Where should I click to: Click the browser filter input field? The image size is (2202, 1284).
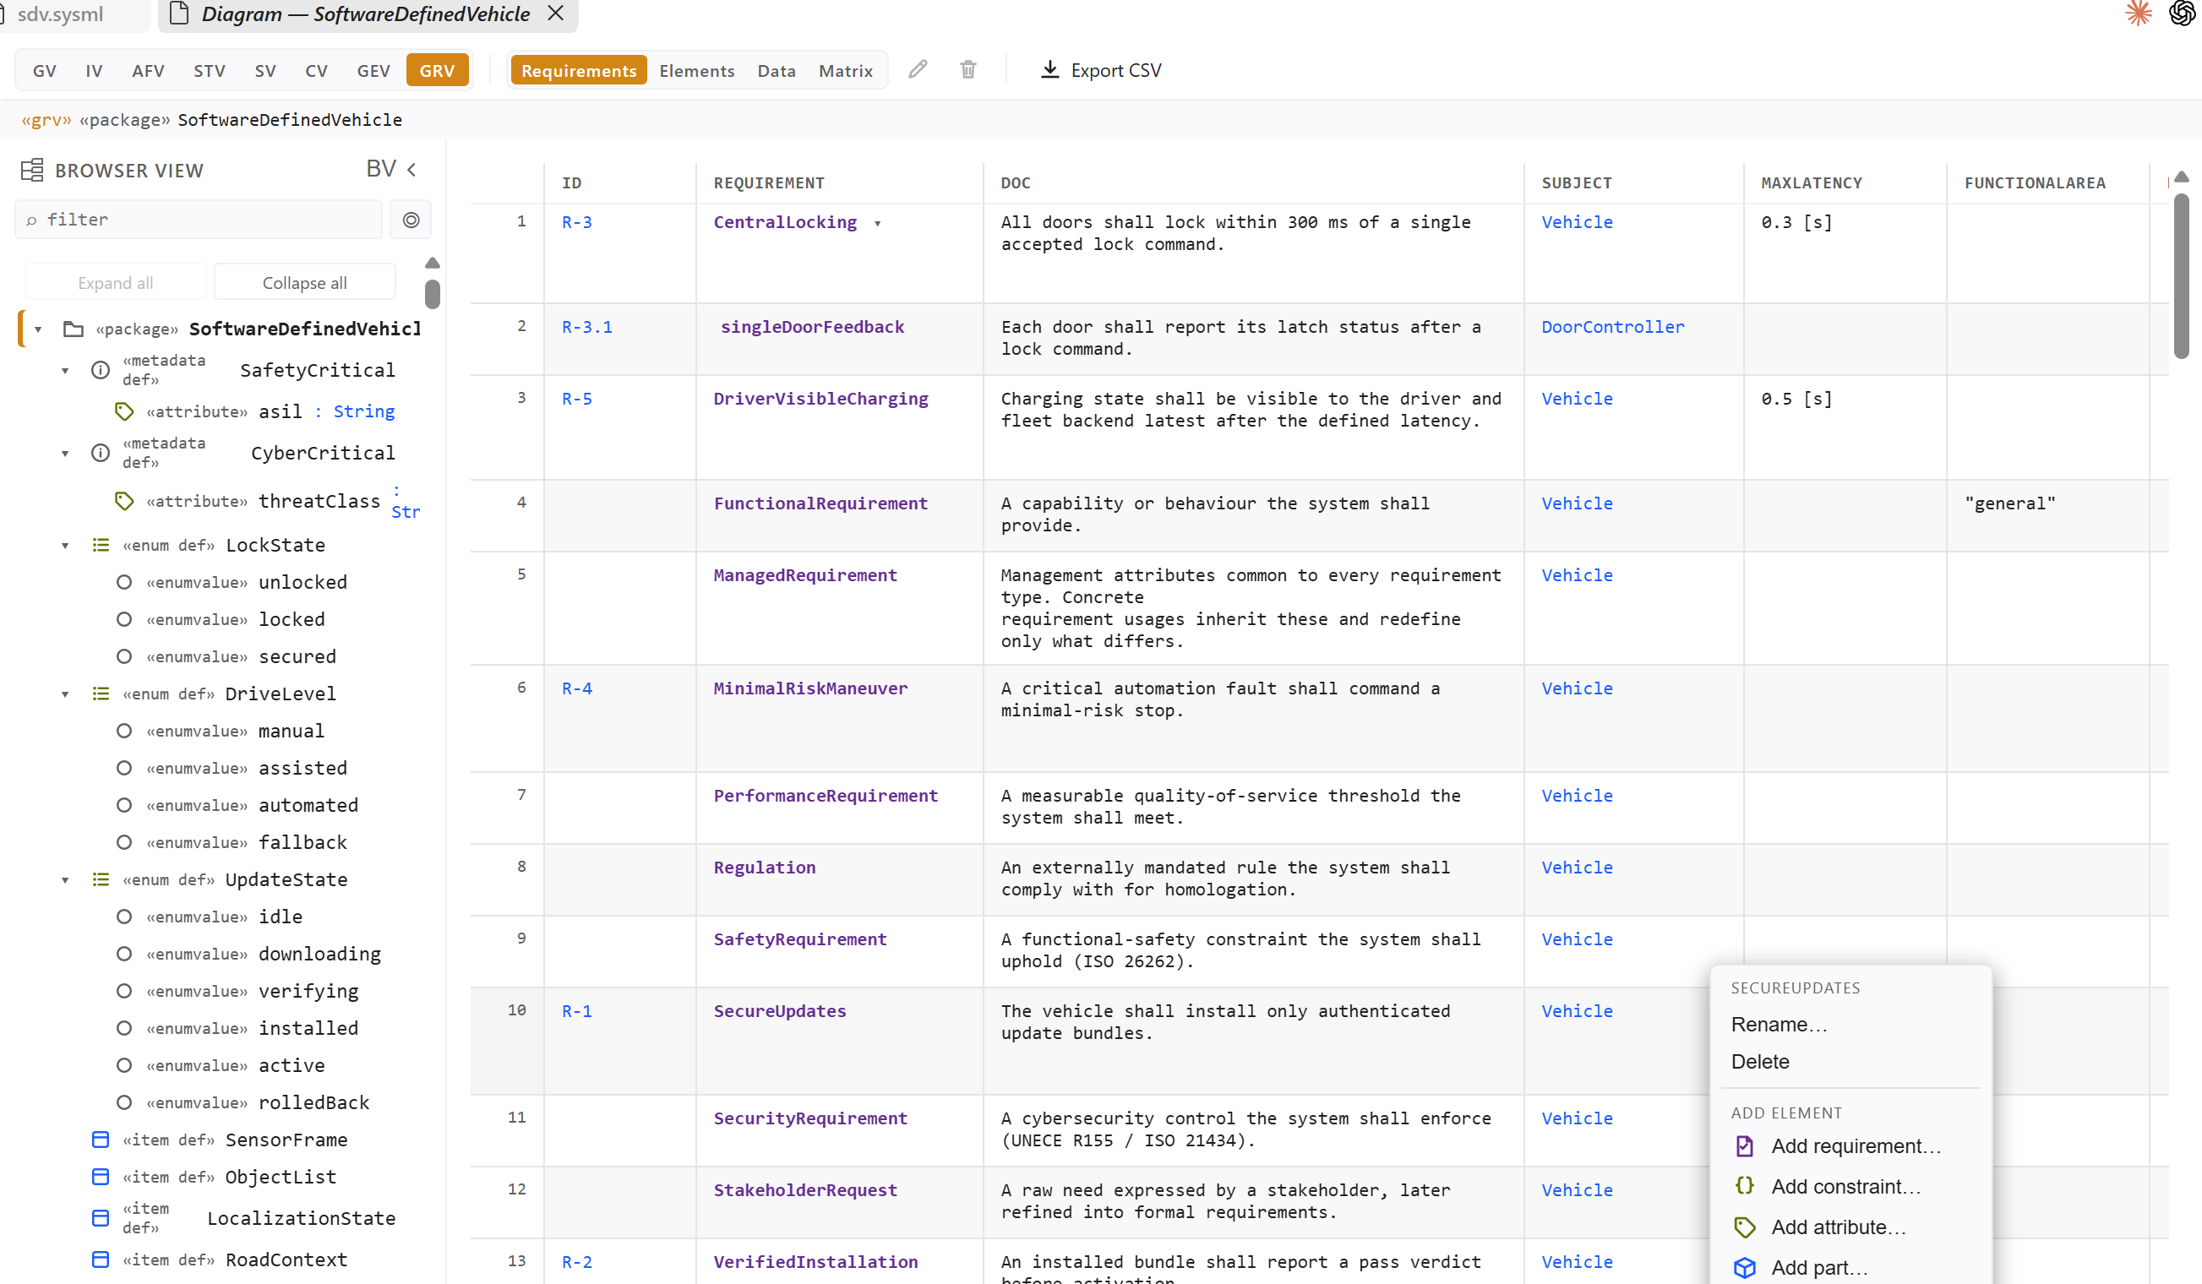(x=199, y=220)
